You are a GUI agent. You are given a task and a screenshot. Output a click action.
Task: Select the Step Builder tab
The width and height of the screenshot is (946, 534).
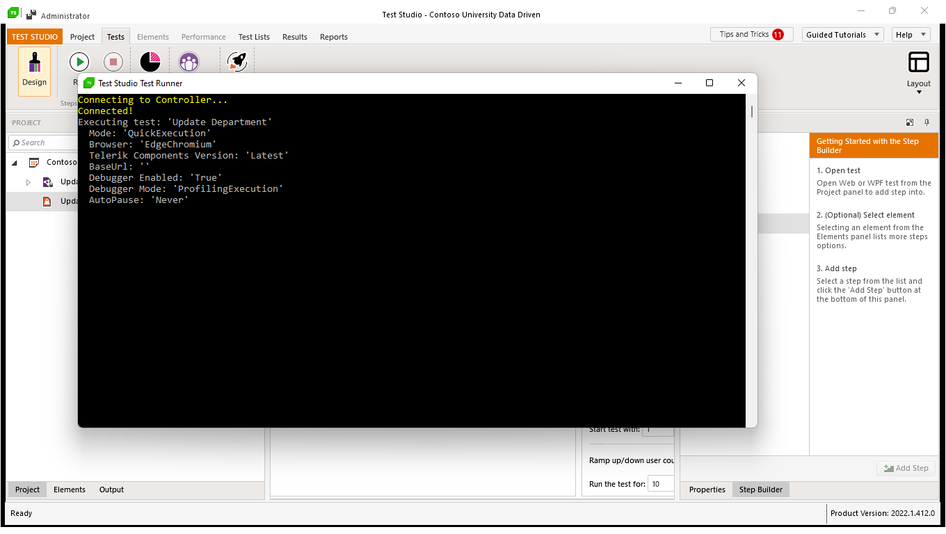(x=761, y=489)
